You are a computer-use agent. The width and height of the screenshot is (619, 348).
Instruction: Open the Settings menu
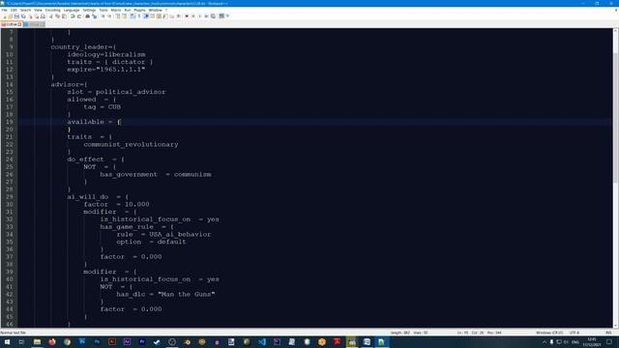pyautogui.click(x=89, y=11)
